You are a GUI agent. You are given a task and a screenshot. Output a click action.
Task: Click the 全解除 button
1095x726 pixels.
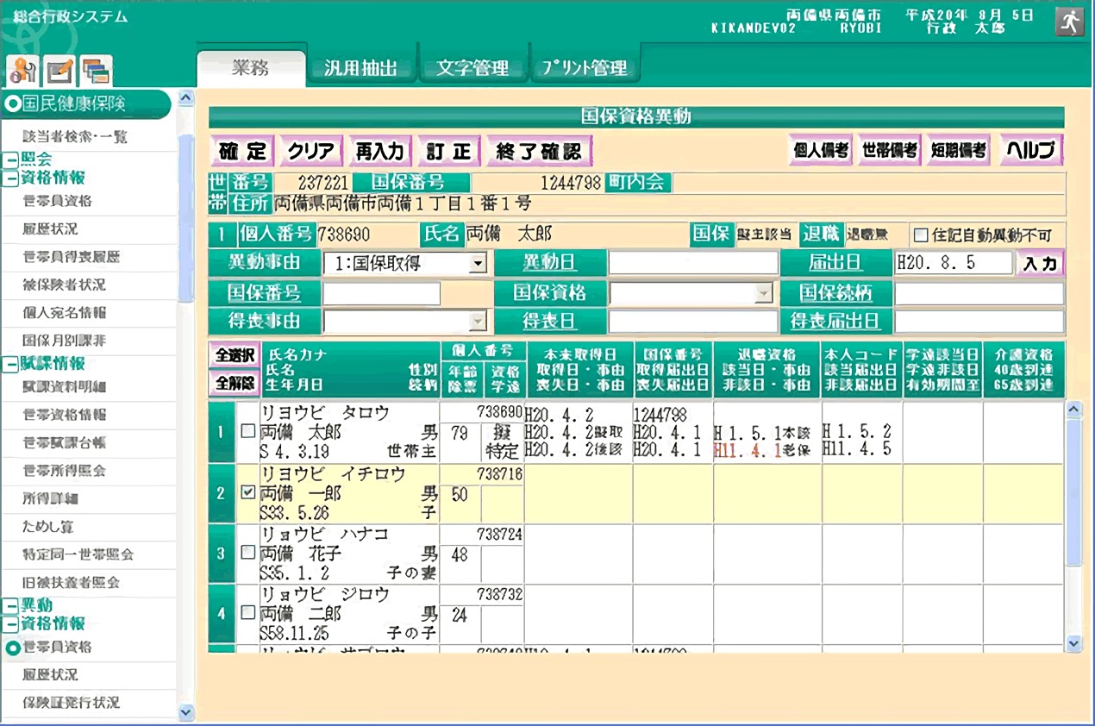pyautogui.click(x=234, y=383)
